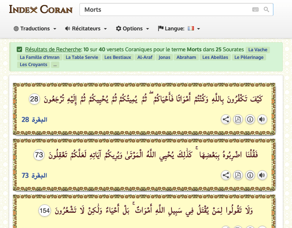Screen dimensions: 292x228
Task: Filter by La Vache sourate tag
Action: pyautogui.click(x=258, y=50)
